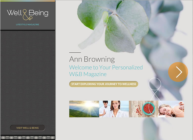
Task: Click the Ann Browning name heading
Action: (x=92, y=59)
